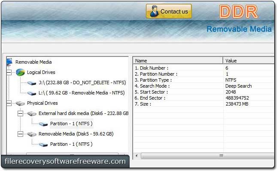Click partition icon under Removable Media Disk5
Viewport: 279px width, 171px height.
click(x=43, y=144)
